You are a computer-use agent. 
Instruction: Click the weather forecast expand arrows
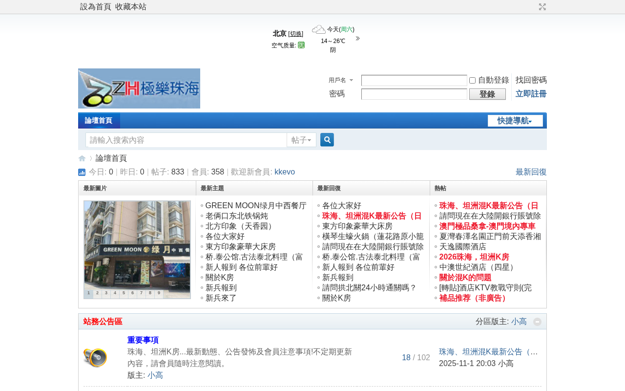click(x=357, y=38)
